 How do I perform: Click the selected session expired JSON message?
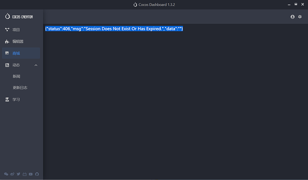(114, 29)
